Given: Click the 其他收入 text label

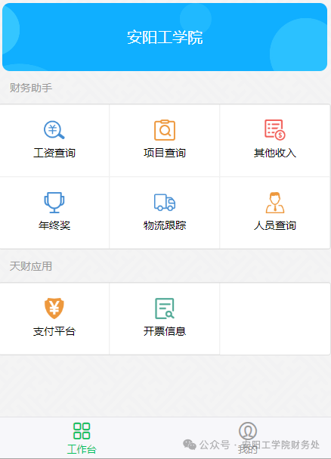Looking at the screenshot, I should coord(275,153).
